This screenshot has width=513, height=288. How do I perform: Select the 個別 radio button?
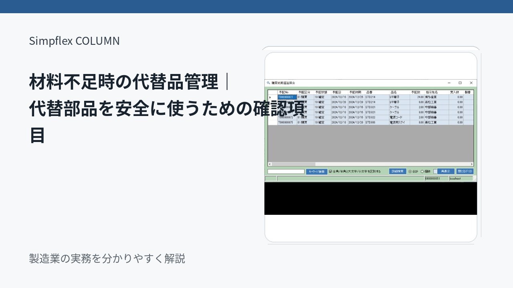tap(422, 171)
